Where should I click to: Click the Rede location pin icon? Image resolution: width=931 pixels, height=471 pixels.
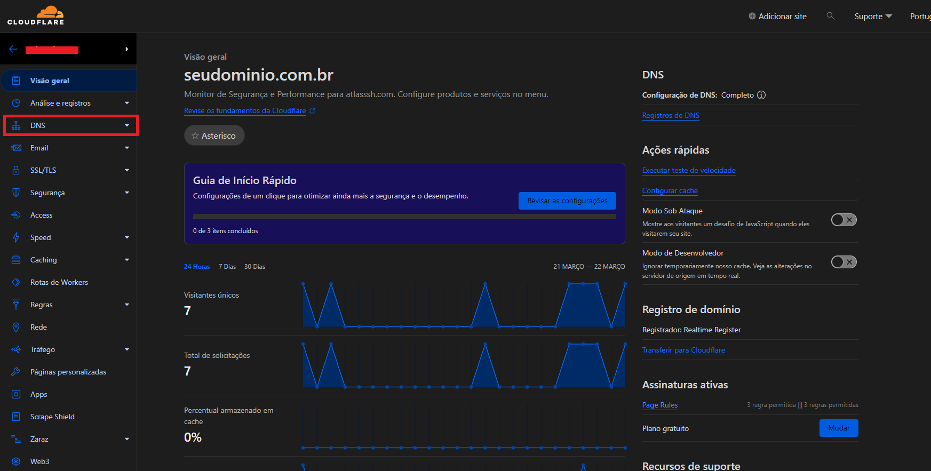[16, 327]
